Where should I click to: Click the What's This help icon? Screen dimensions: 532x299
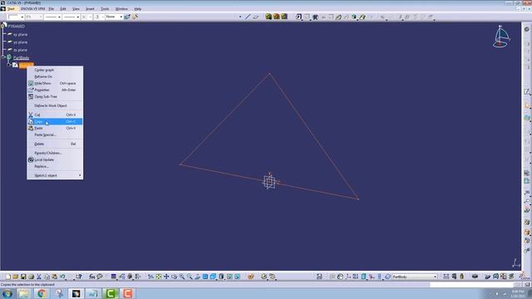[79, 277]
